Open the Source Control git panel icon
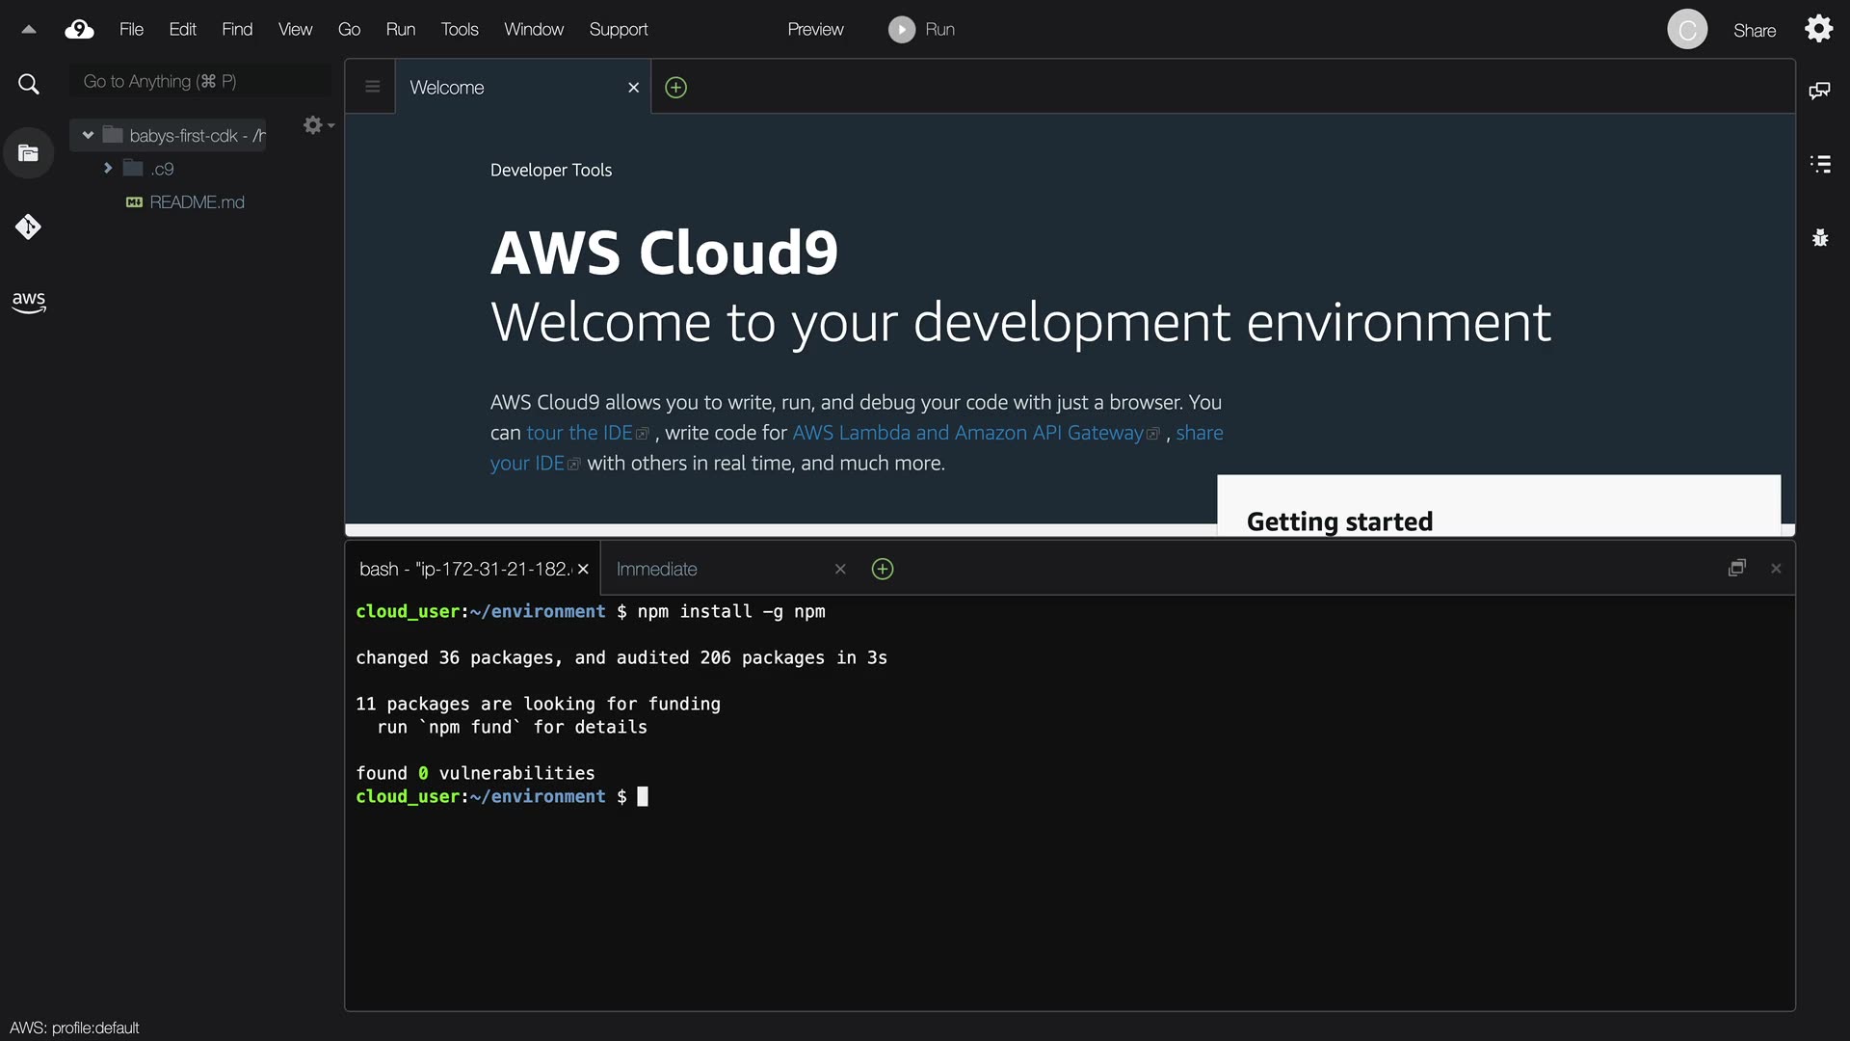 (x=28, y=227)
